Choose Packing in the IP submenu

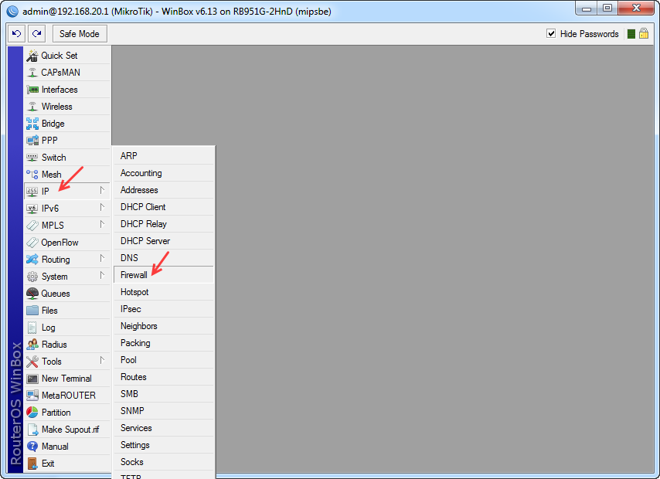tap(164, 343)
